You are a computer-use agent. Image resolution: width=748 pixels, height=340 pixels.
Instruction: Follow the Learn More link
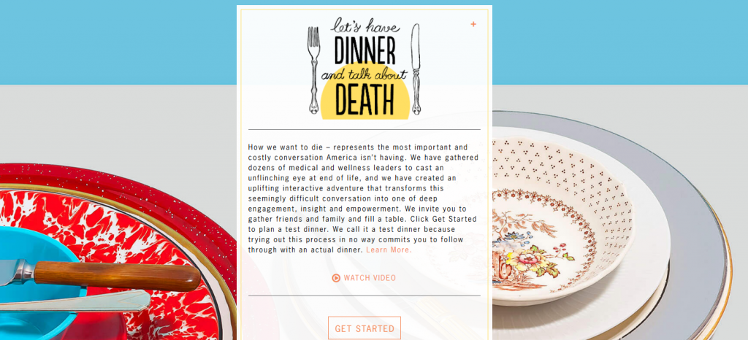tap(389, 250)
